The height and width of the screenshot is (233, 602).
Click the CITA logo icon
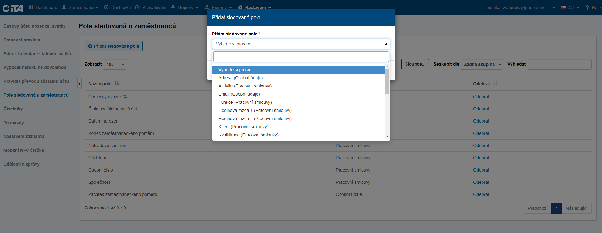click(13, 8)
